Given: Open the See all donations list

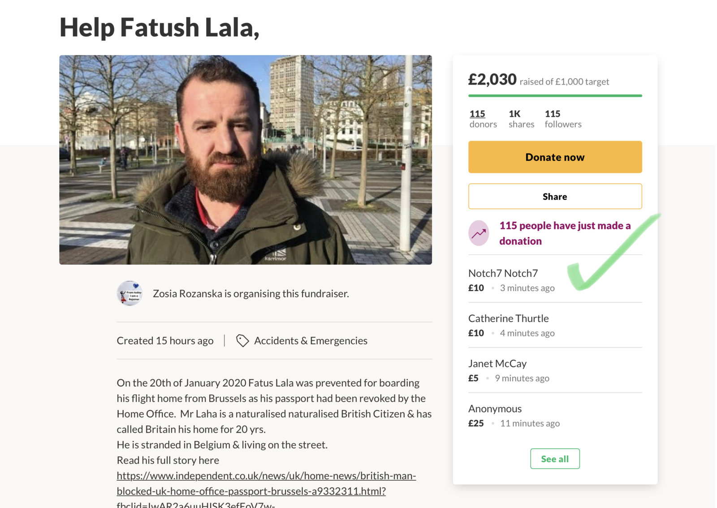Looking at the screenshot, I should pyautogui.click(x=555, y=459).
